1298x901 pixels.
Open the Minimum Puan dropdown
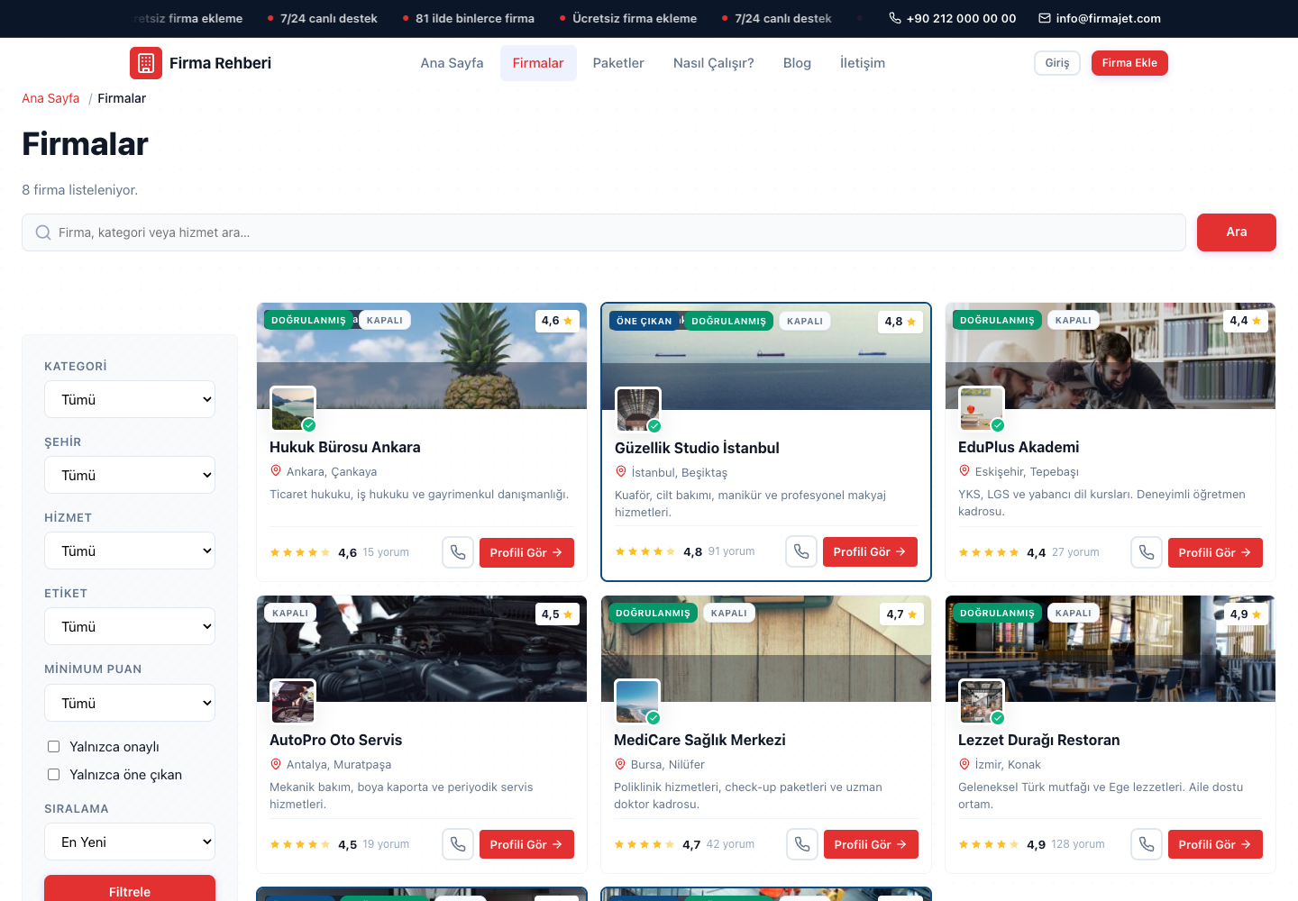pyautogui.click(x=130, y=703)
